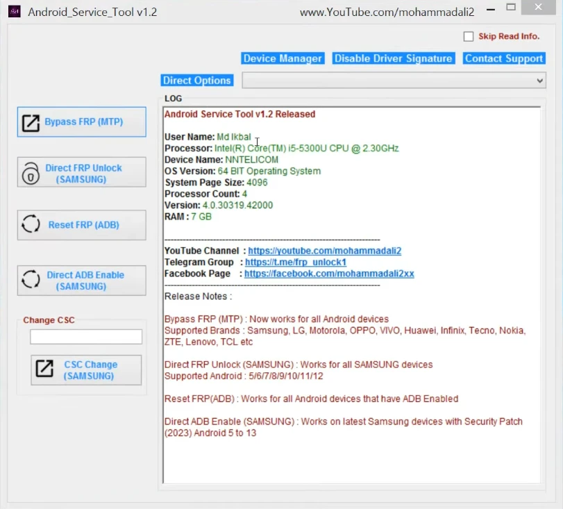Click the Direct Options label button
The image size is (563, 509).
point(196,80)
